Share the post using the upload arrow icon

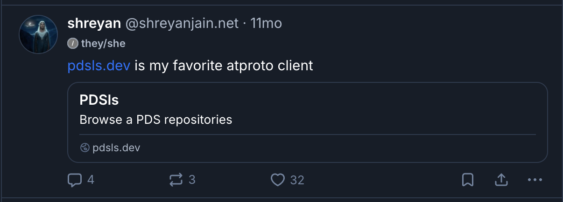501,180
